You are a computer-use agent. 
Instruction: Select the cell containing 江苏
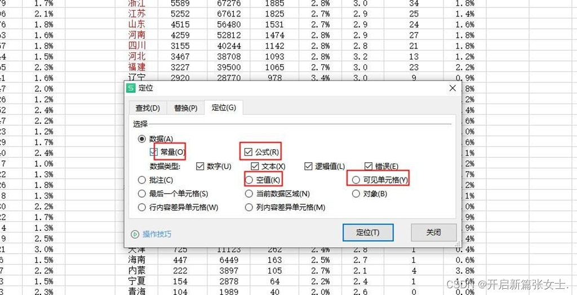136,14
